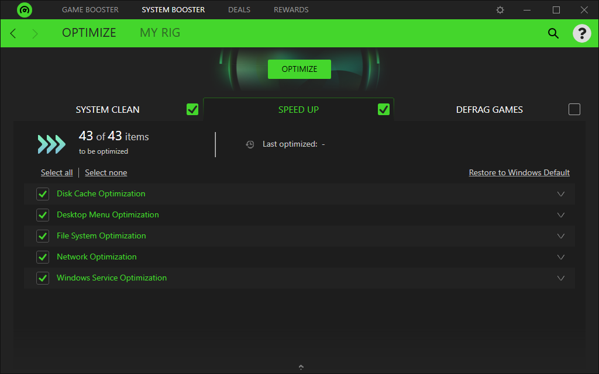Image resolution: width=599 pixels, height=374 pixels.
Task: Toggle the Speed Up checkbox
Action: 384,109
